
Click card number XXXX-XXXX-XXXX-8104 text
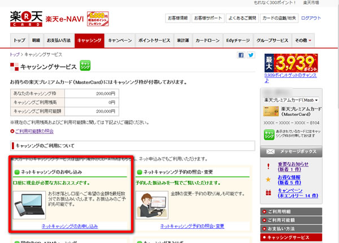click(292, 123)
